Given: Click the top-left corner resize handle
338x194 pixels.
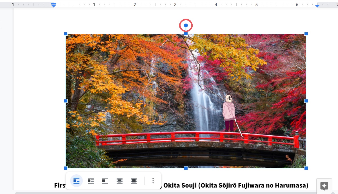Looking at the screenshot, I should 66,34.
